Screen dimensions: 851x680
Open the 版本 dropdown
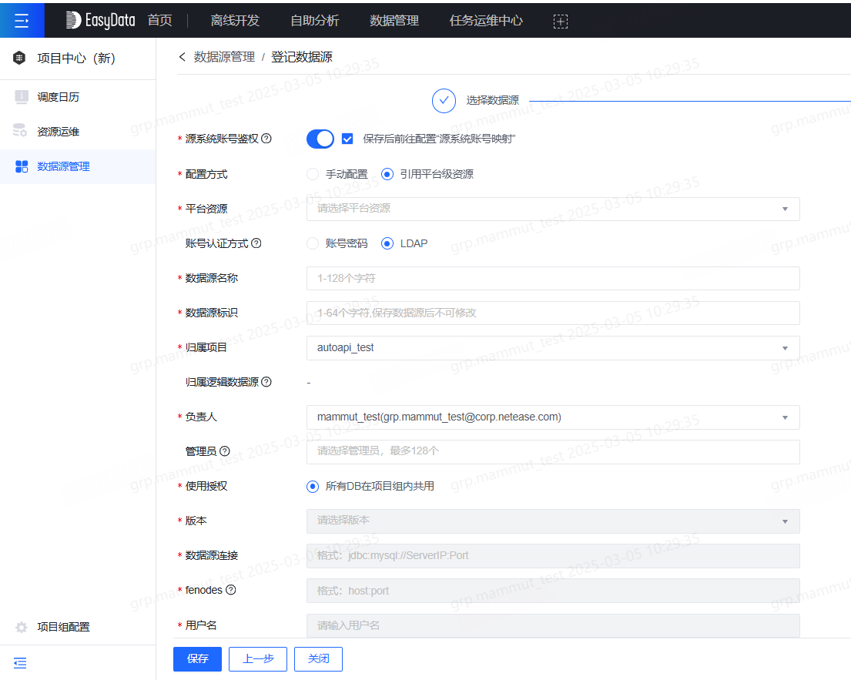[x=553, y=521]
